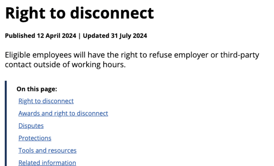
Task: Click the word 'third-party' in the paragraph
Action: tap(240, 55)
